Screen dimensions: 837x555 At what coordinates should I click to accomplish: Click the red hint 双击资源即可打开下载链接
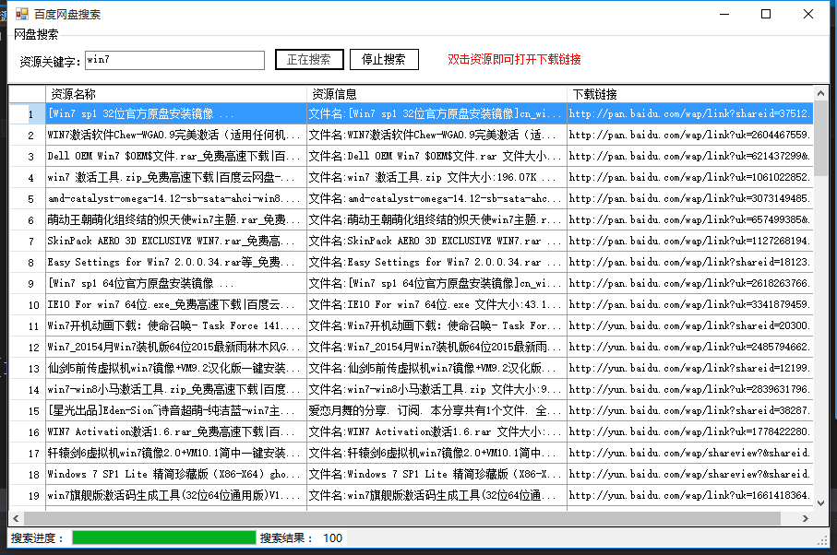514,59
